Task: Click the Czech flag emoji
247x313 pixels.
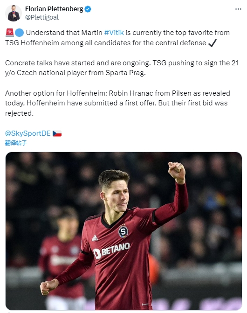Action: (x=57, y=133)
